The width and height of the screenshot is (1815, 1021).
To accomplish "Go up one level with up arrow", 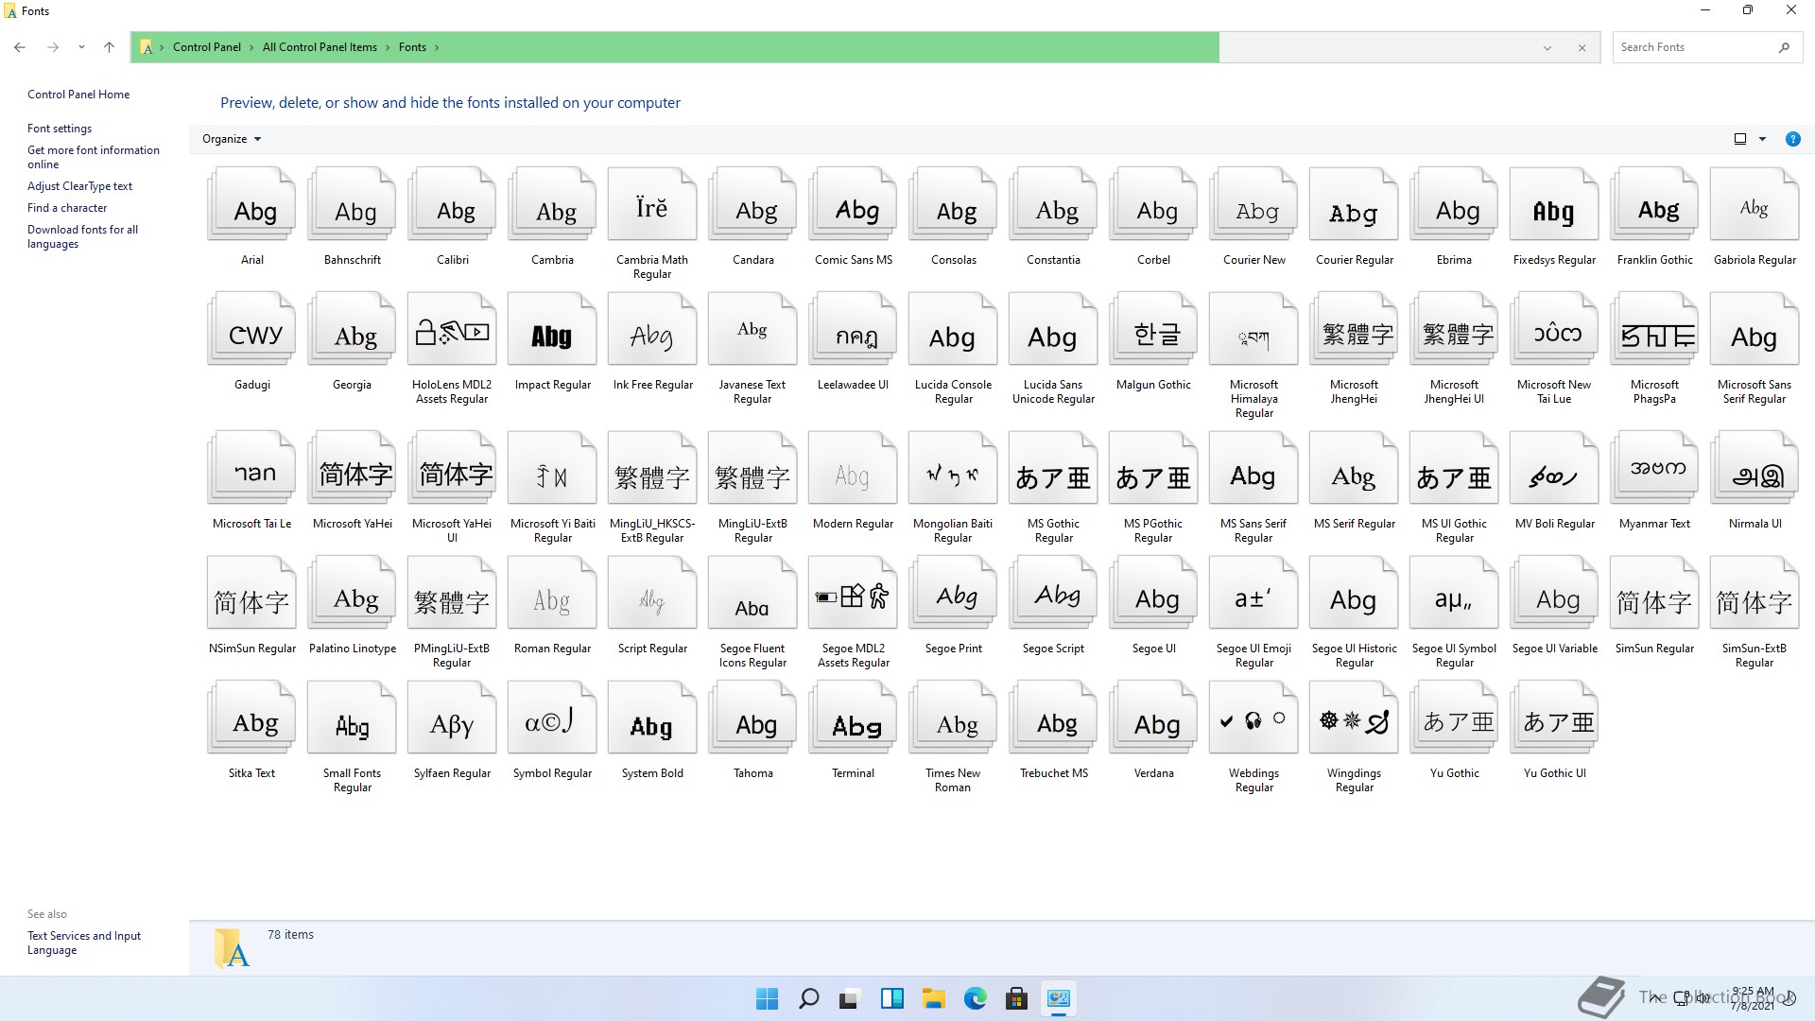I will coord(109,47).
